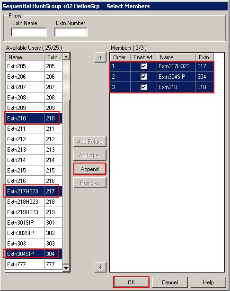Viewport: 230px width, 291px height.
Task: Select Extn777 in Available Users list
Action: (x=34, y=264)
